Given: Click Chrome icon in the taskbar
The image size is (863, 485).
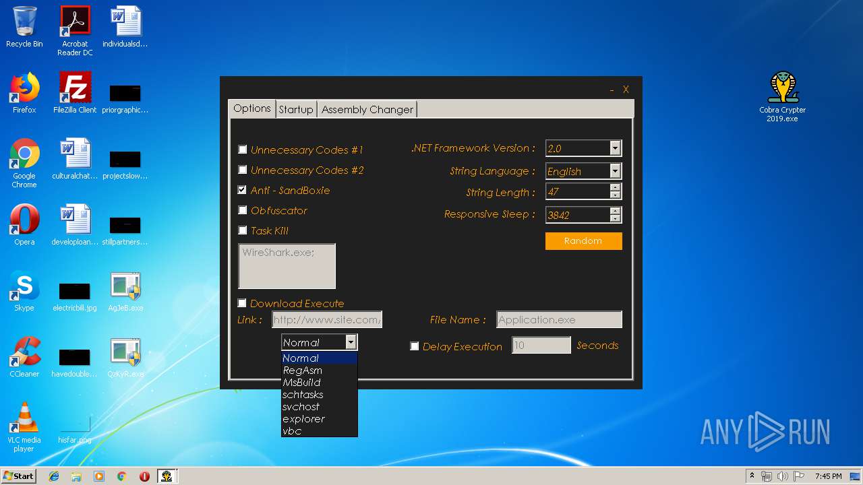Looking at the screenshot, I should click(x=121, y=476).
